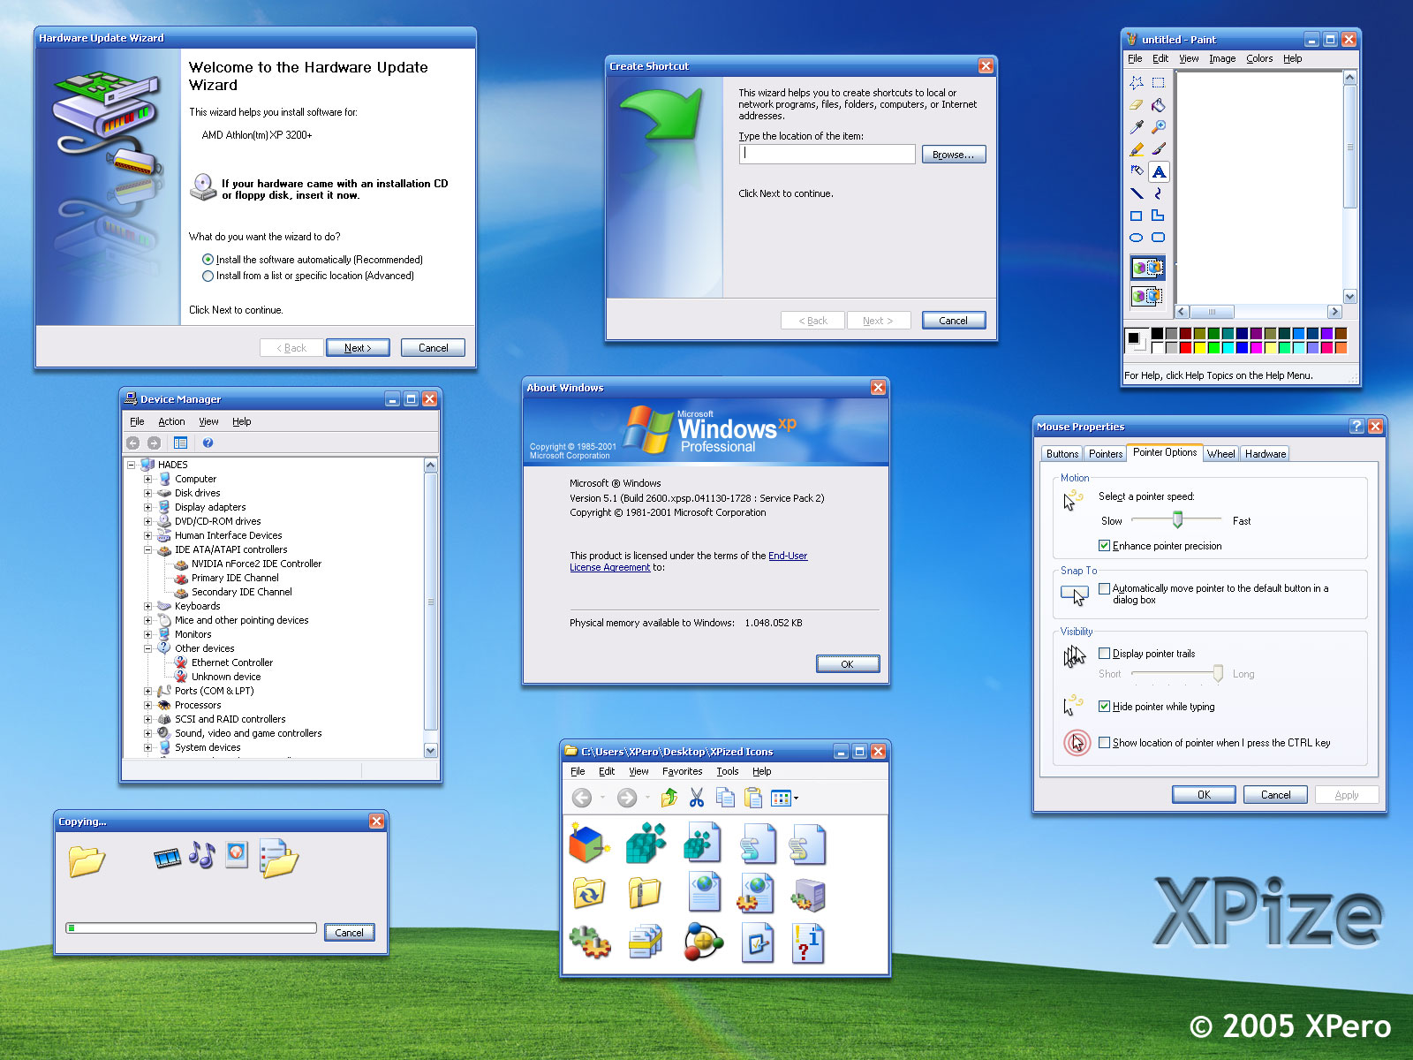Open the Colors menu in Paint
1413x1060 pixels.
(x=1258, y=58)
